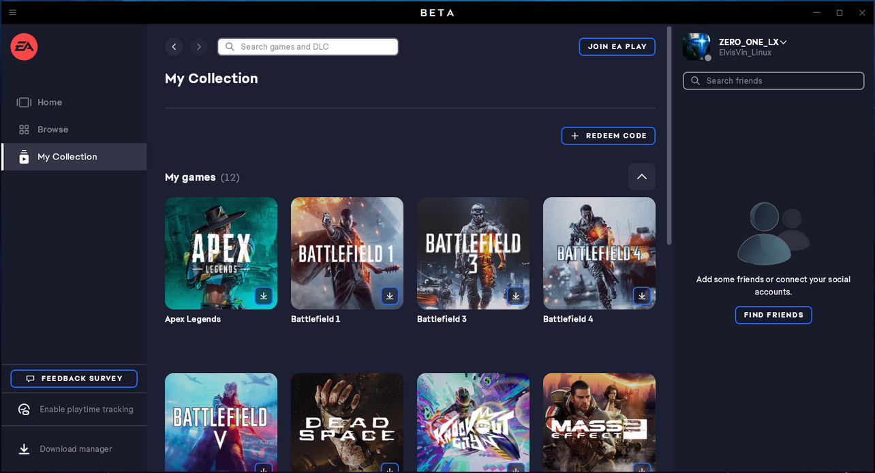Open the Battlefield 4 cover thumbnail
The width and height of the screenshot is (875, 473).
pos(599,254)
